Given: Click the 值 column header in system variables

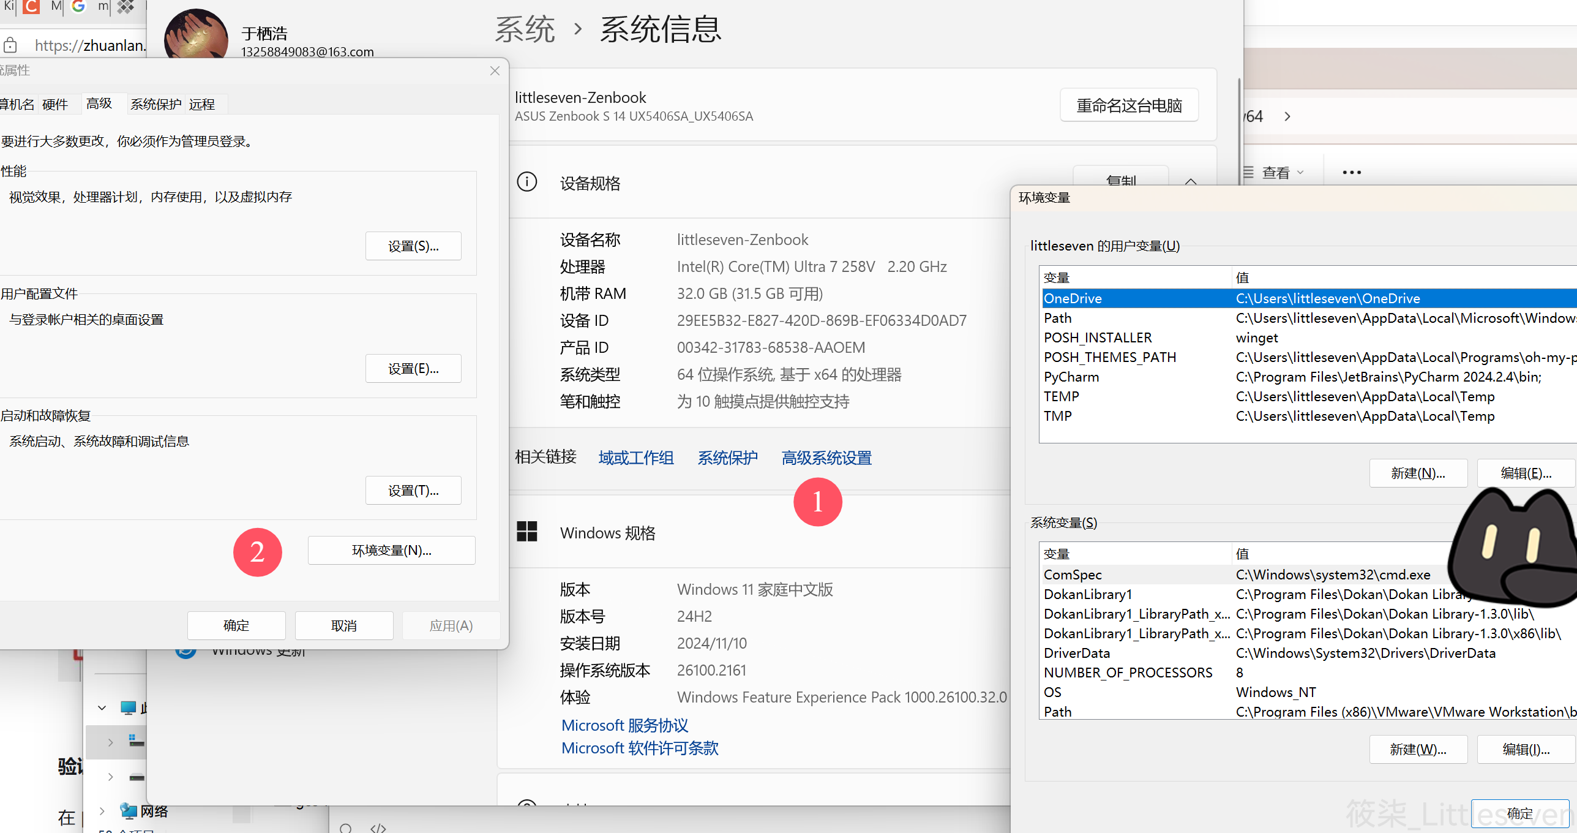Looking at the screenshot, I should pos(1341,554).
